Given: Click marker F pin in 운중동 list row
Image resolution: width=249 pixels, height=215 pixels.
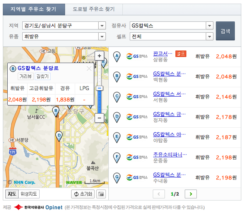Looking at the screenshot, I should coord(117,158).
